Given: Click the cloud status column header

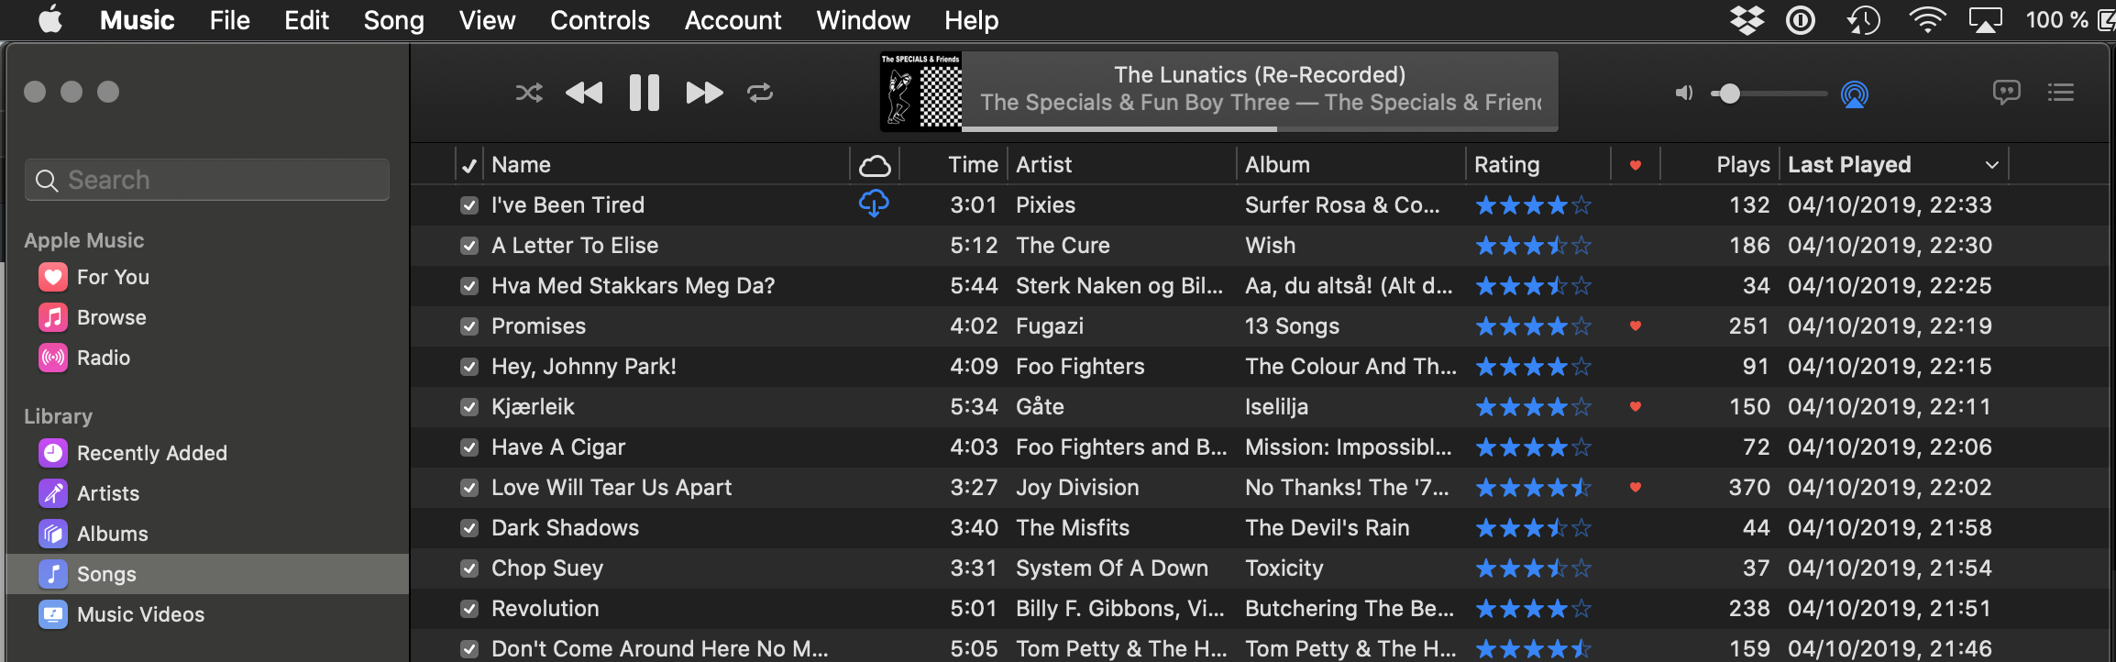Looking at the screenshot, I should coord(875,165).
